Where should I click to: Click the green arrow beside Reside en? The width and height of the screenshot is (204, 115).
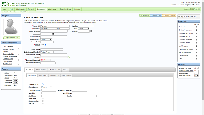coord(69,57)
